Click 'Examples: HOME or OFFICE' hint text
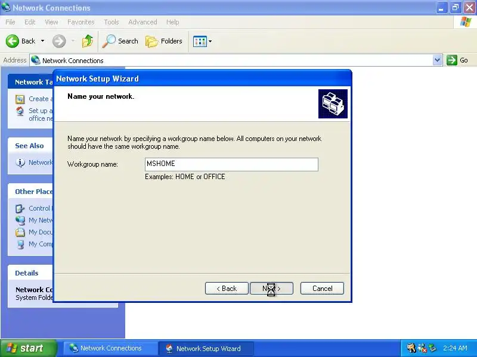 (185, 177)
